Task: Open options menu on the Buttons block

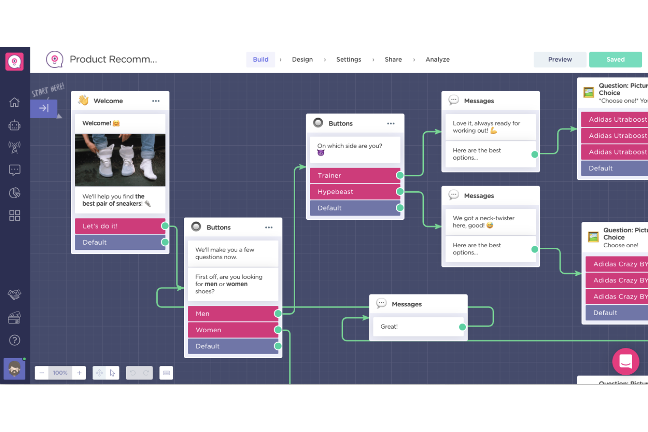Action: (x=391, y=123)
